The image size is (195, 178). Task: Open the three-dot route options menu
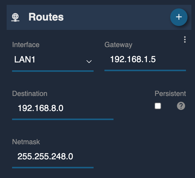pyautogui.click(x=185, y=40)
